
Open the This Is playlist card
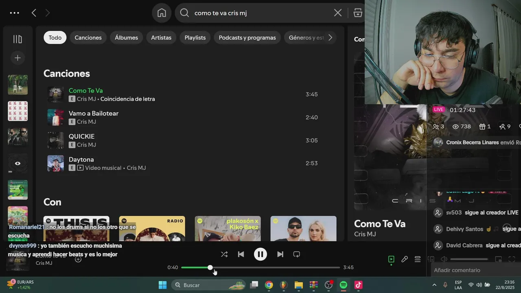(77, 229)
